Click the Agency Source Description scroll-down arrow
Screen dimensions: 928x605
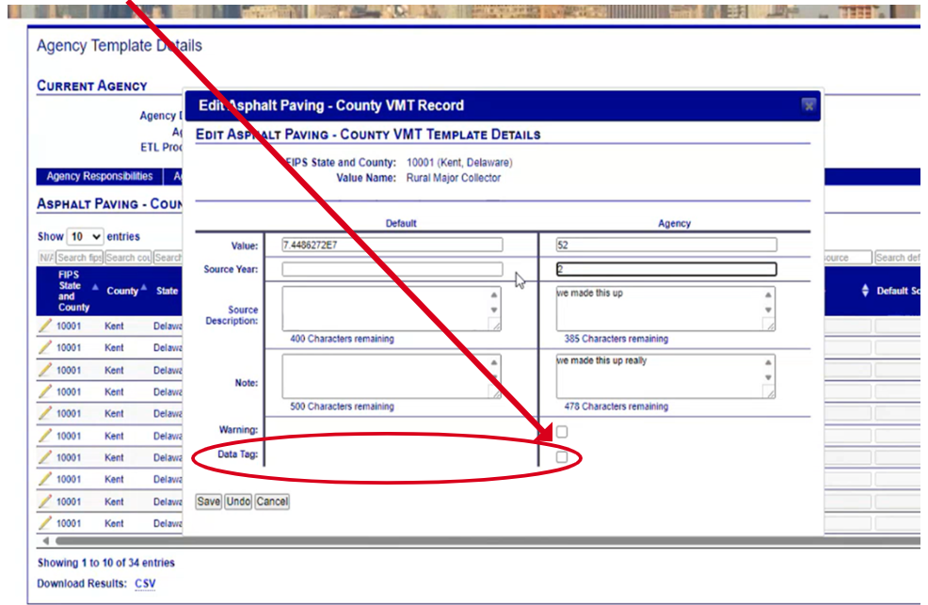pos(768,310)
